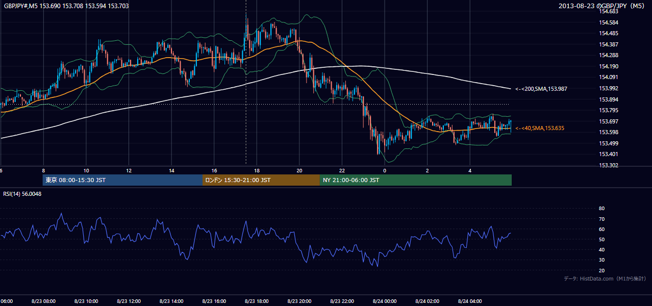This screenshot has height=306, width=652.
Task: Select the Tokyo 08:00-15:30 JST session bar
Action: click(122, 180)
